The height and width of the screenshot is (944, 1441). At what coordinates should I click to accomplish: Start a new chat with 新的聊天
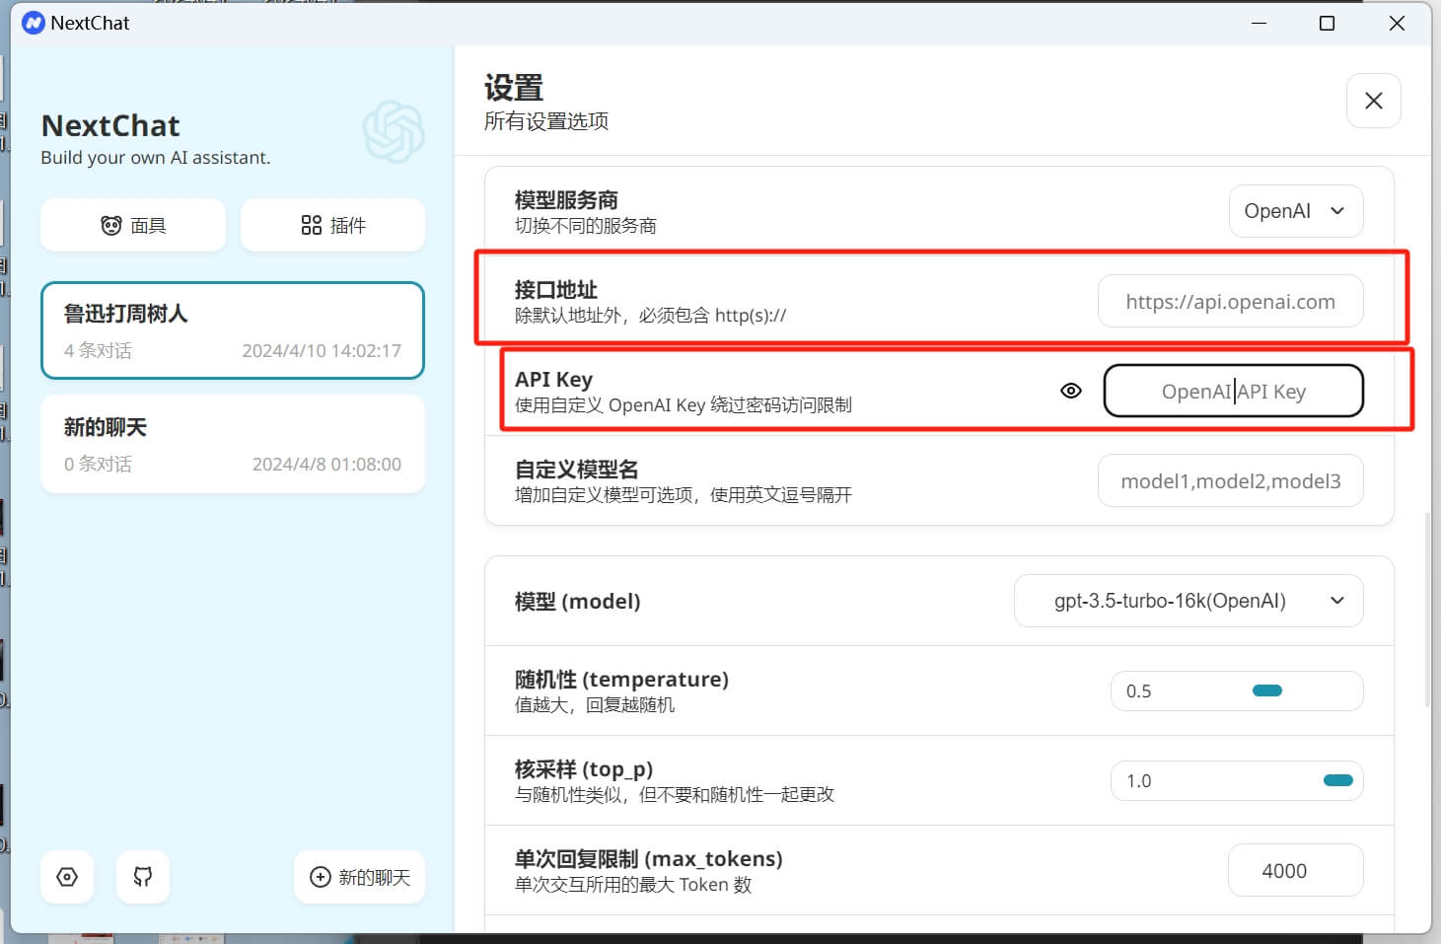[x=359, y=877]
